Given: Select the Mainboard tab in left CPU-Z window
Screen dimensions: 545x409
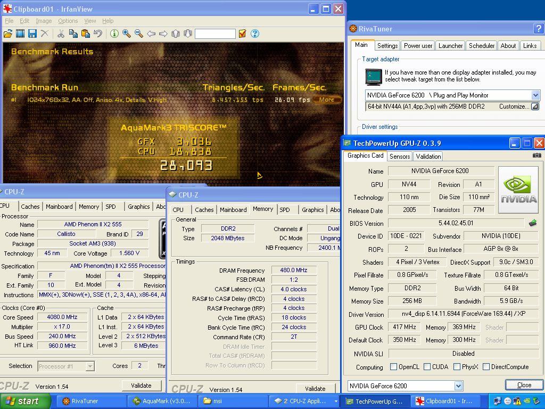Looking at the screenshot, I should 59,207.
